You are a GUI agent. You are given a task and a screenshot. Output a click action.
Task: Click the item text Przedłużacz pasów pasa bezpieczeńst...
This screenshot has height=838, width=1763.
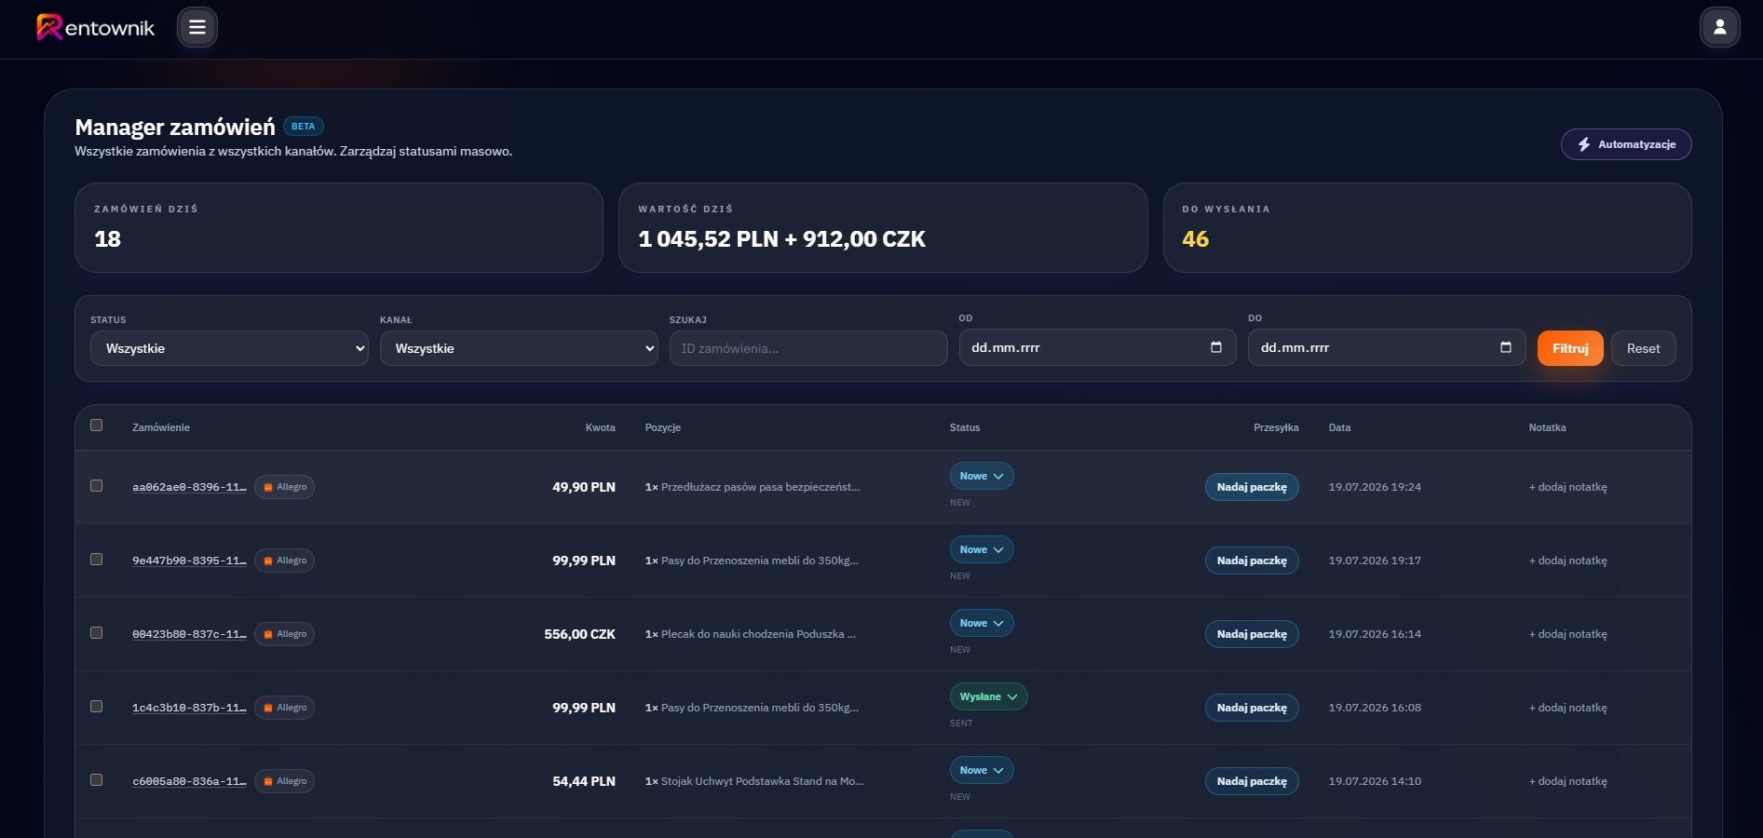[760, 487]
